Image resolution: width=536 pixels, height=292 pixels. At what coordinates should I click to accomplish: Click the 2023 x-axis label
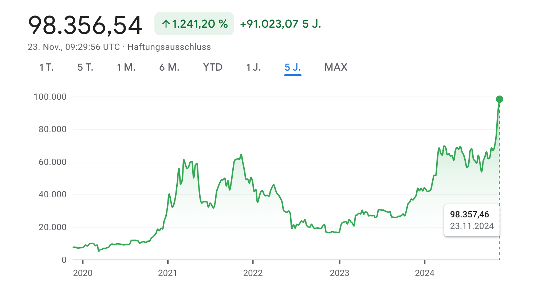[x=339, y=273]
